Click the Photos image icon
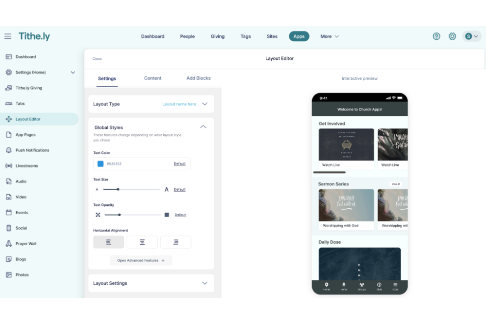 (x=9, y=275)
